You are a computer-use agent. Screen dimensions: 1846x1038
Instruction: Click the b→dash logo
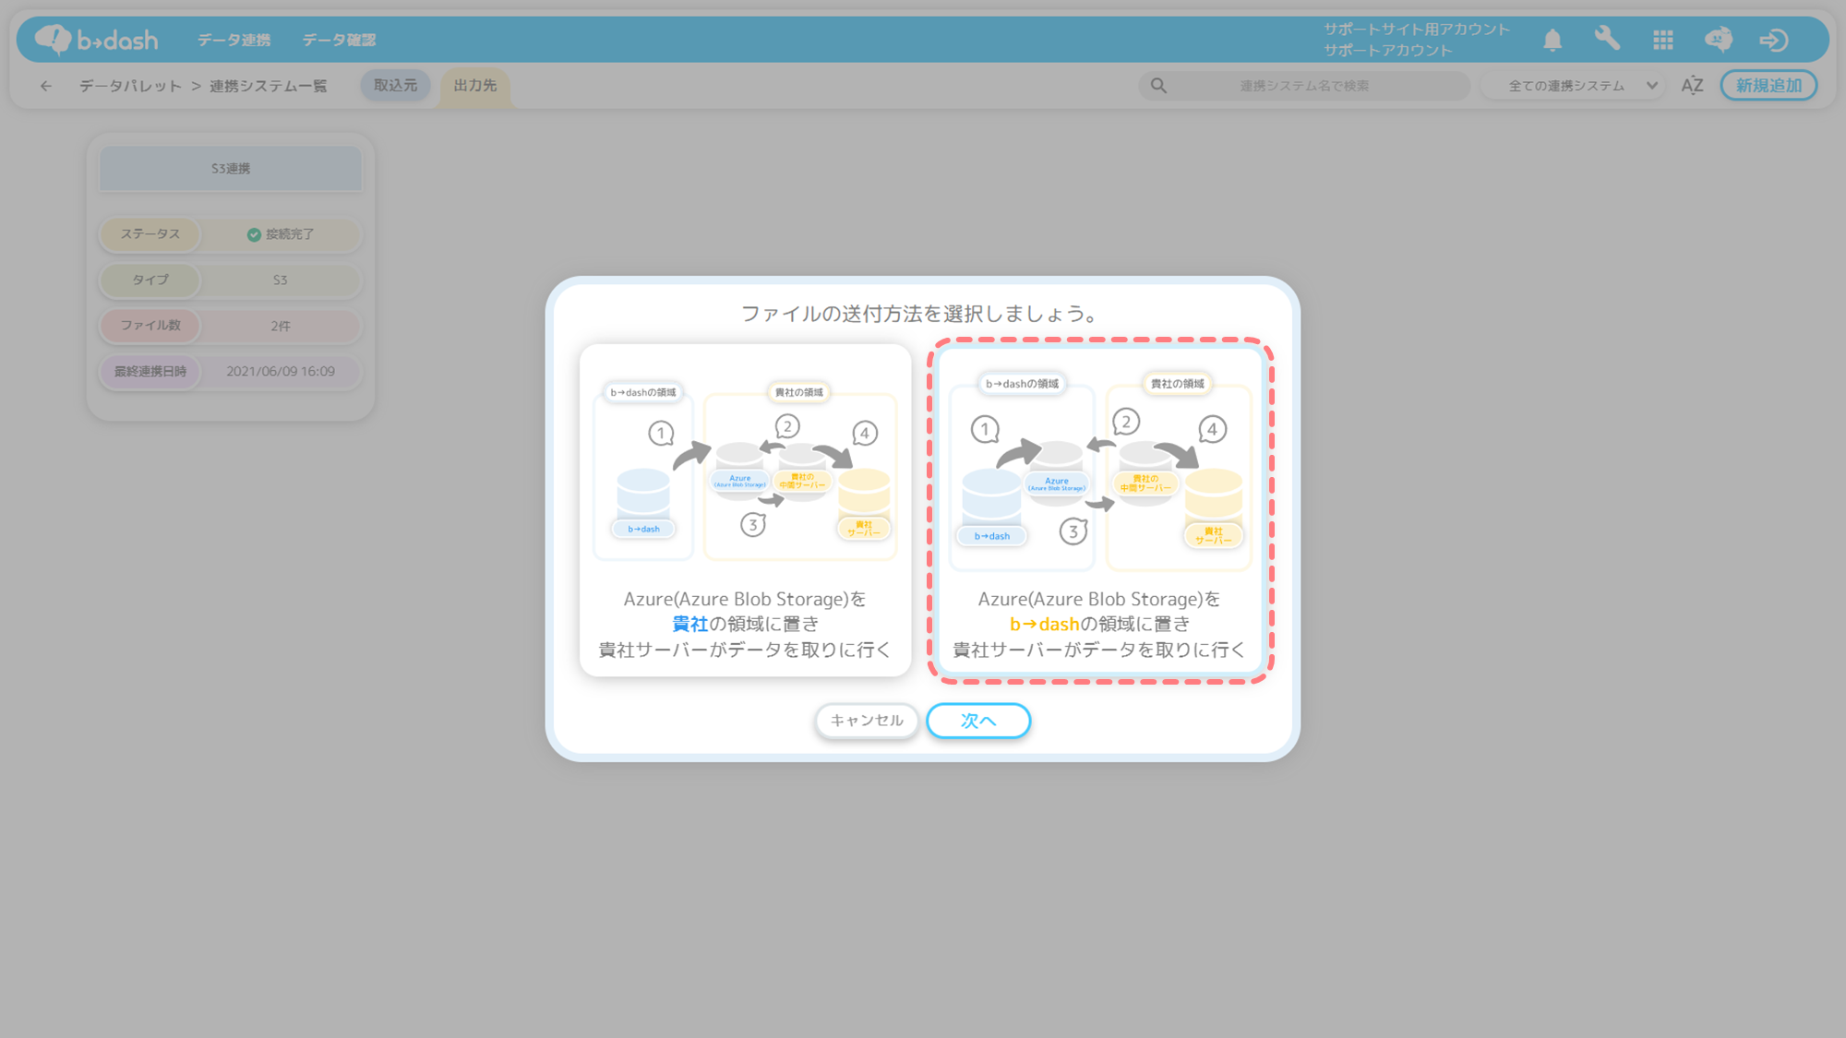[96, 40]
